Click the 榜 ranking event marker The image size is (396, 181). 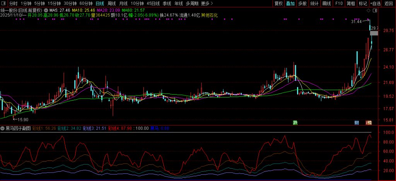(369, 123)
